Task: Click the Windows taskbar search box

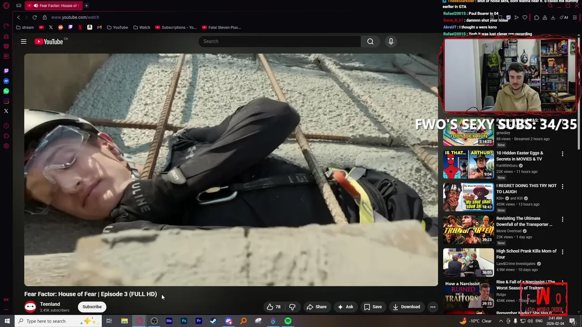Action: click(x=57, y=321)
